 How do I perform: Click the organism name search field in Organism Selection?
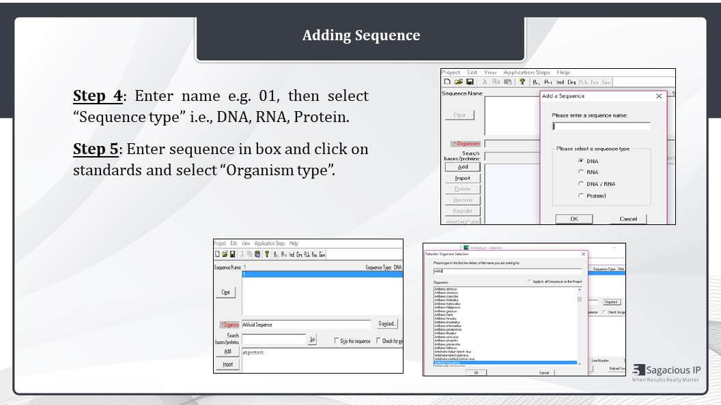click(507, 271)
